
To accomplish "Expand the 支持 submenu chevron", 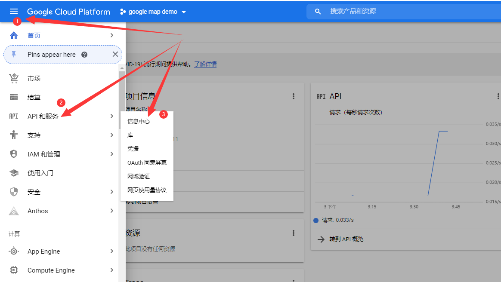I will point(112,135).
